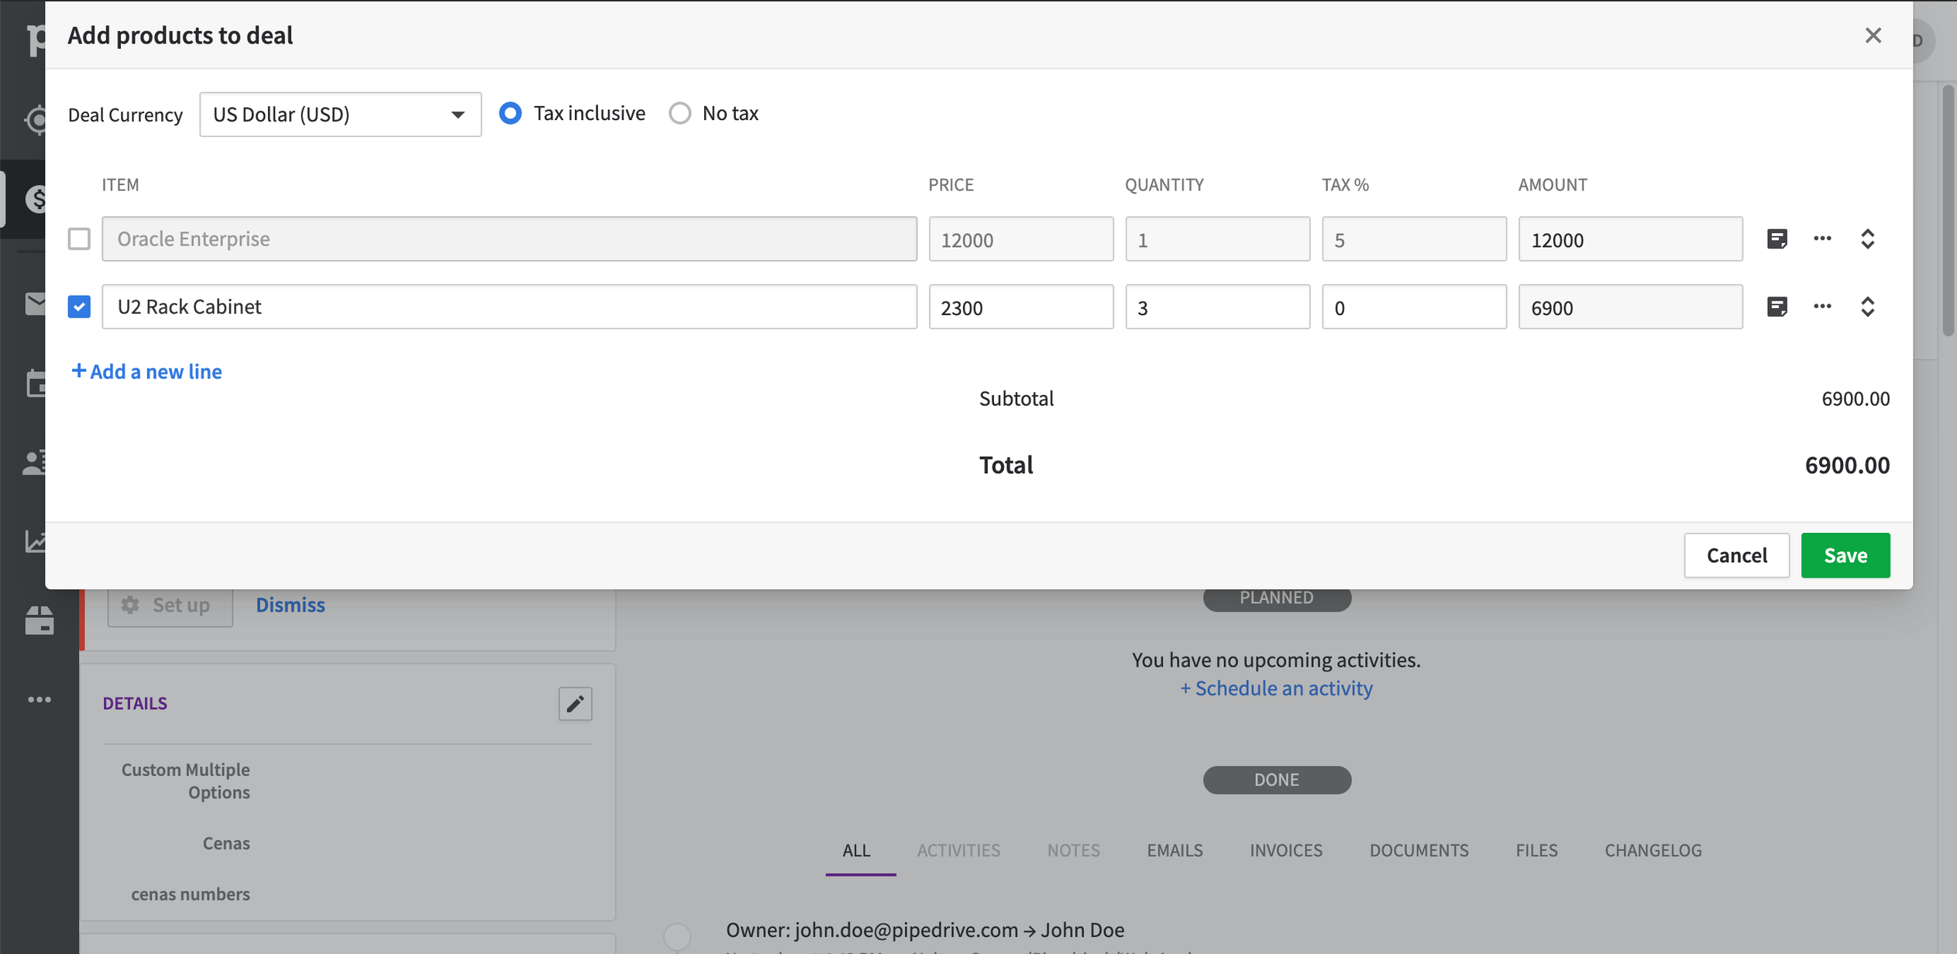Select Tax inclusive radio option
The image size is (1957, 954).
click(510, 113)
